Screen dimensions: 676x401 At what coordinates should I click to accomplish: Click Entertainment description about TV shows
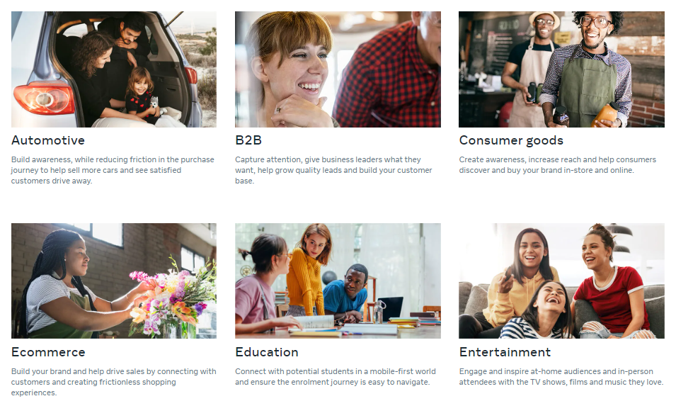click(x=561, y=377)
